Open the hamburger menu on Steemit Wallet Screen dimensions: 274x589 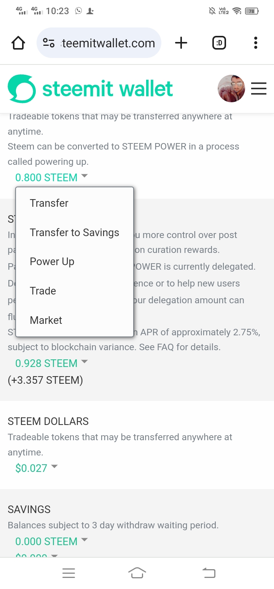[x=259, y=89]
